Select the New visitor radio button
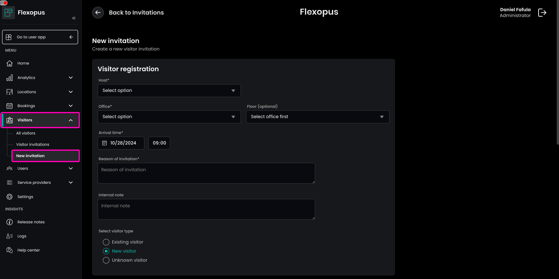The image size is (559, 279). (106, 251)
